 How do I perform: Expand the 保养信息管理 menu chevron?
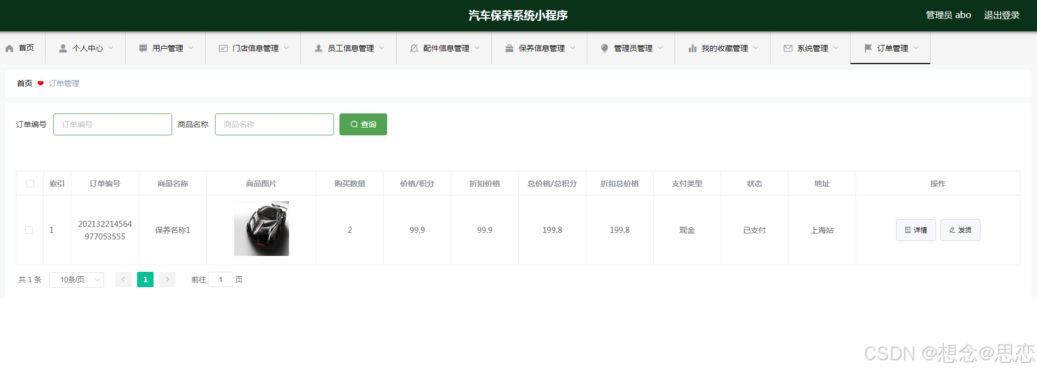click(573, 48)
